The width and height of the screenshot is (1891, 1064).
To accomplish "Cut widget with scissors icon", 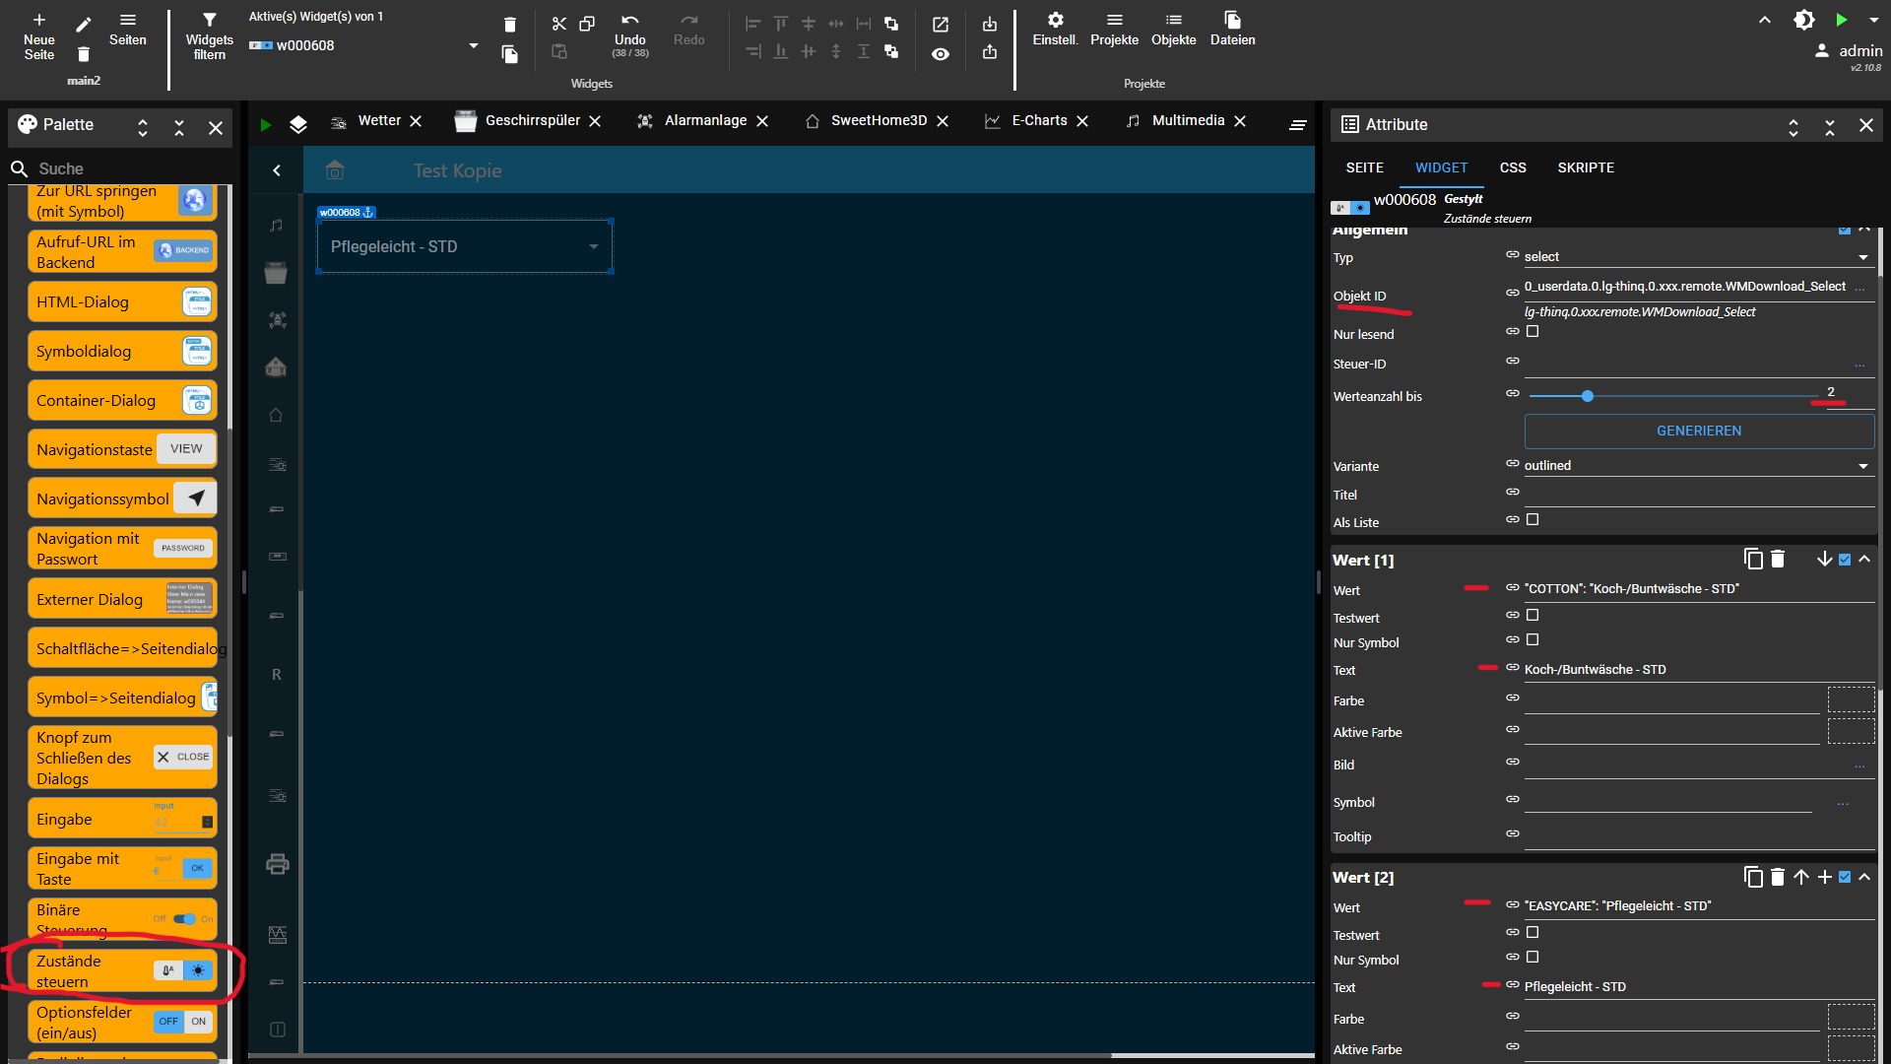I will pos(559,24).
